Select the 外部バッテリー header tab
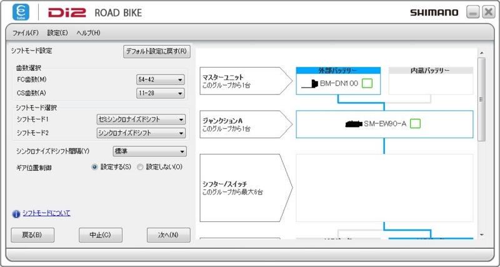The height and width of the screenshot is (267, 500). pos(338,71)
